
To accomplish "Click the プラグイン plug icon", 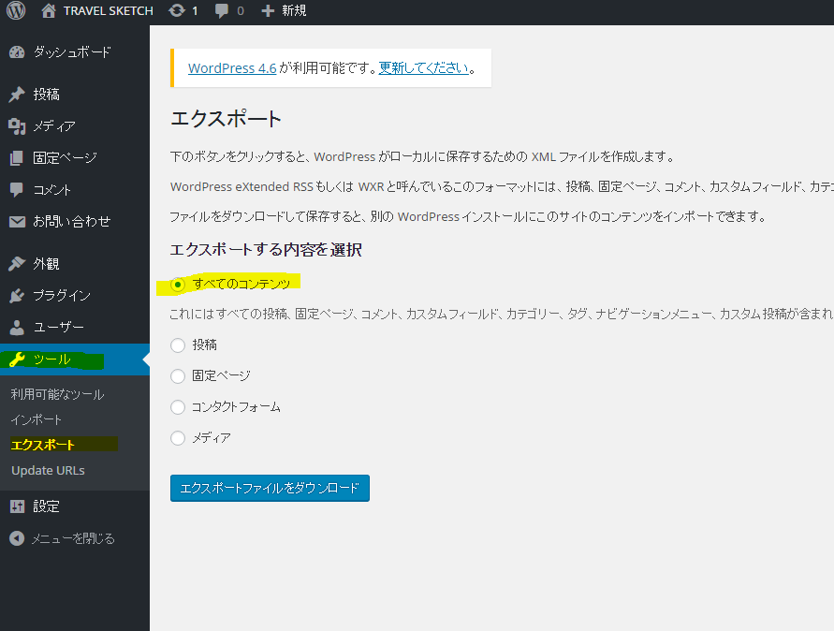I will pos(17,295).
